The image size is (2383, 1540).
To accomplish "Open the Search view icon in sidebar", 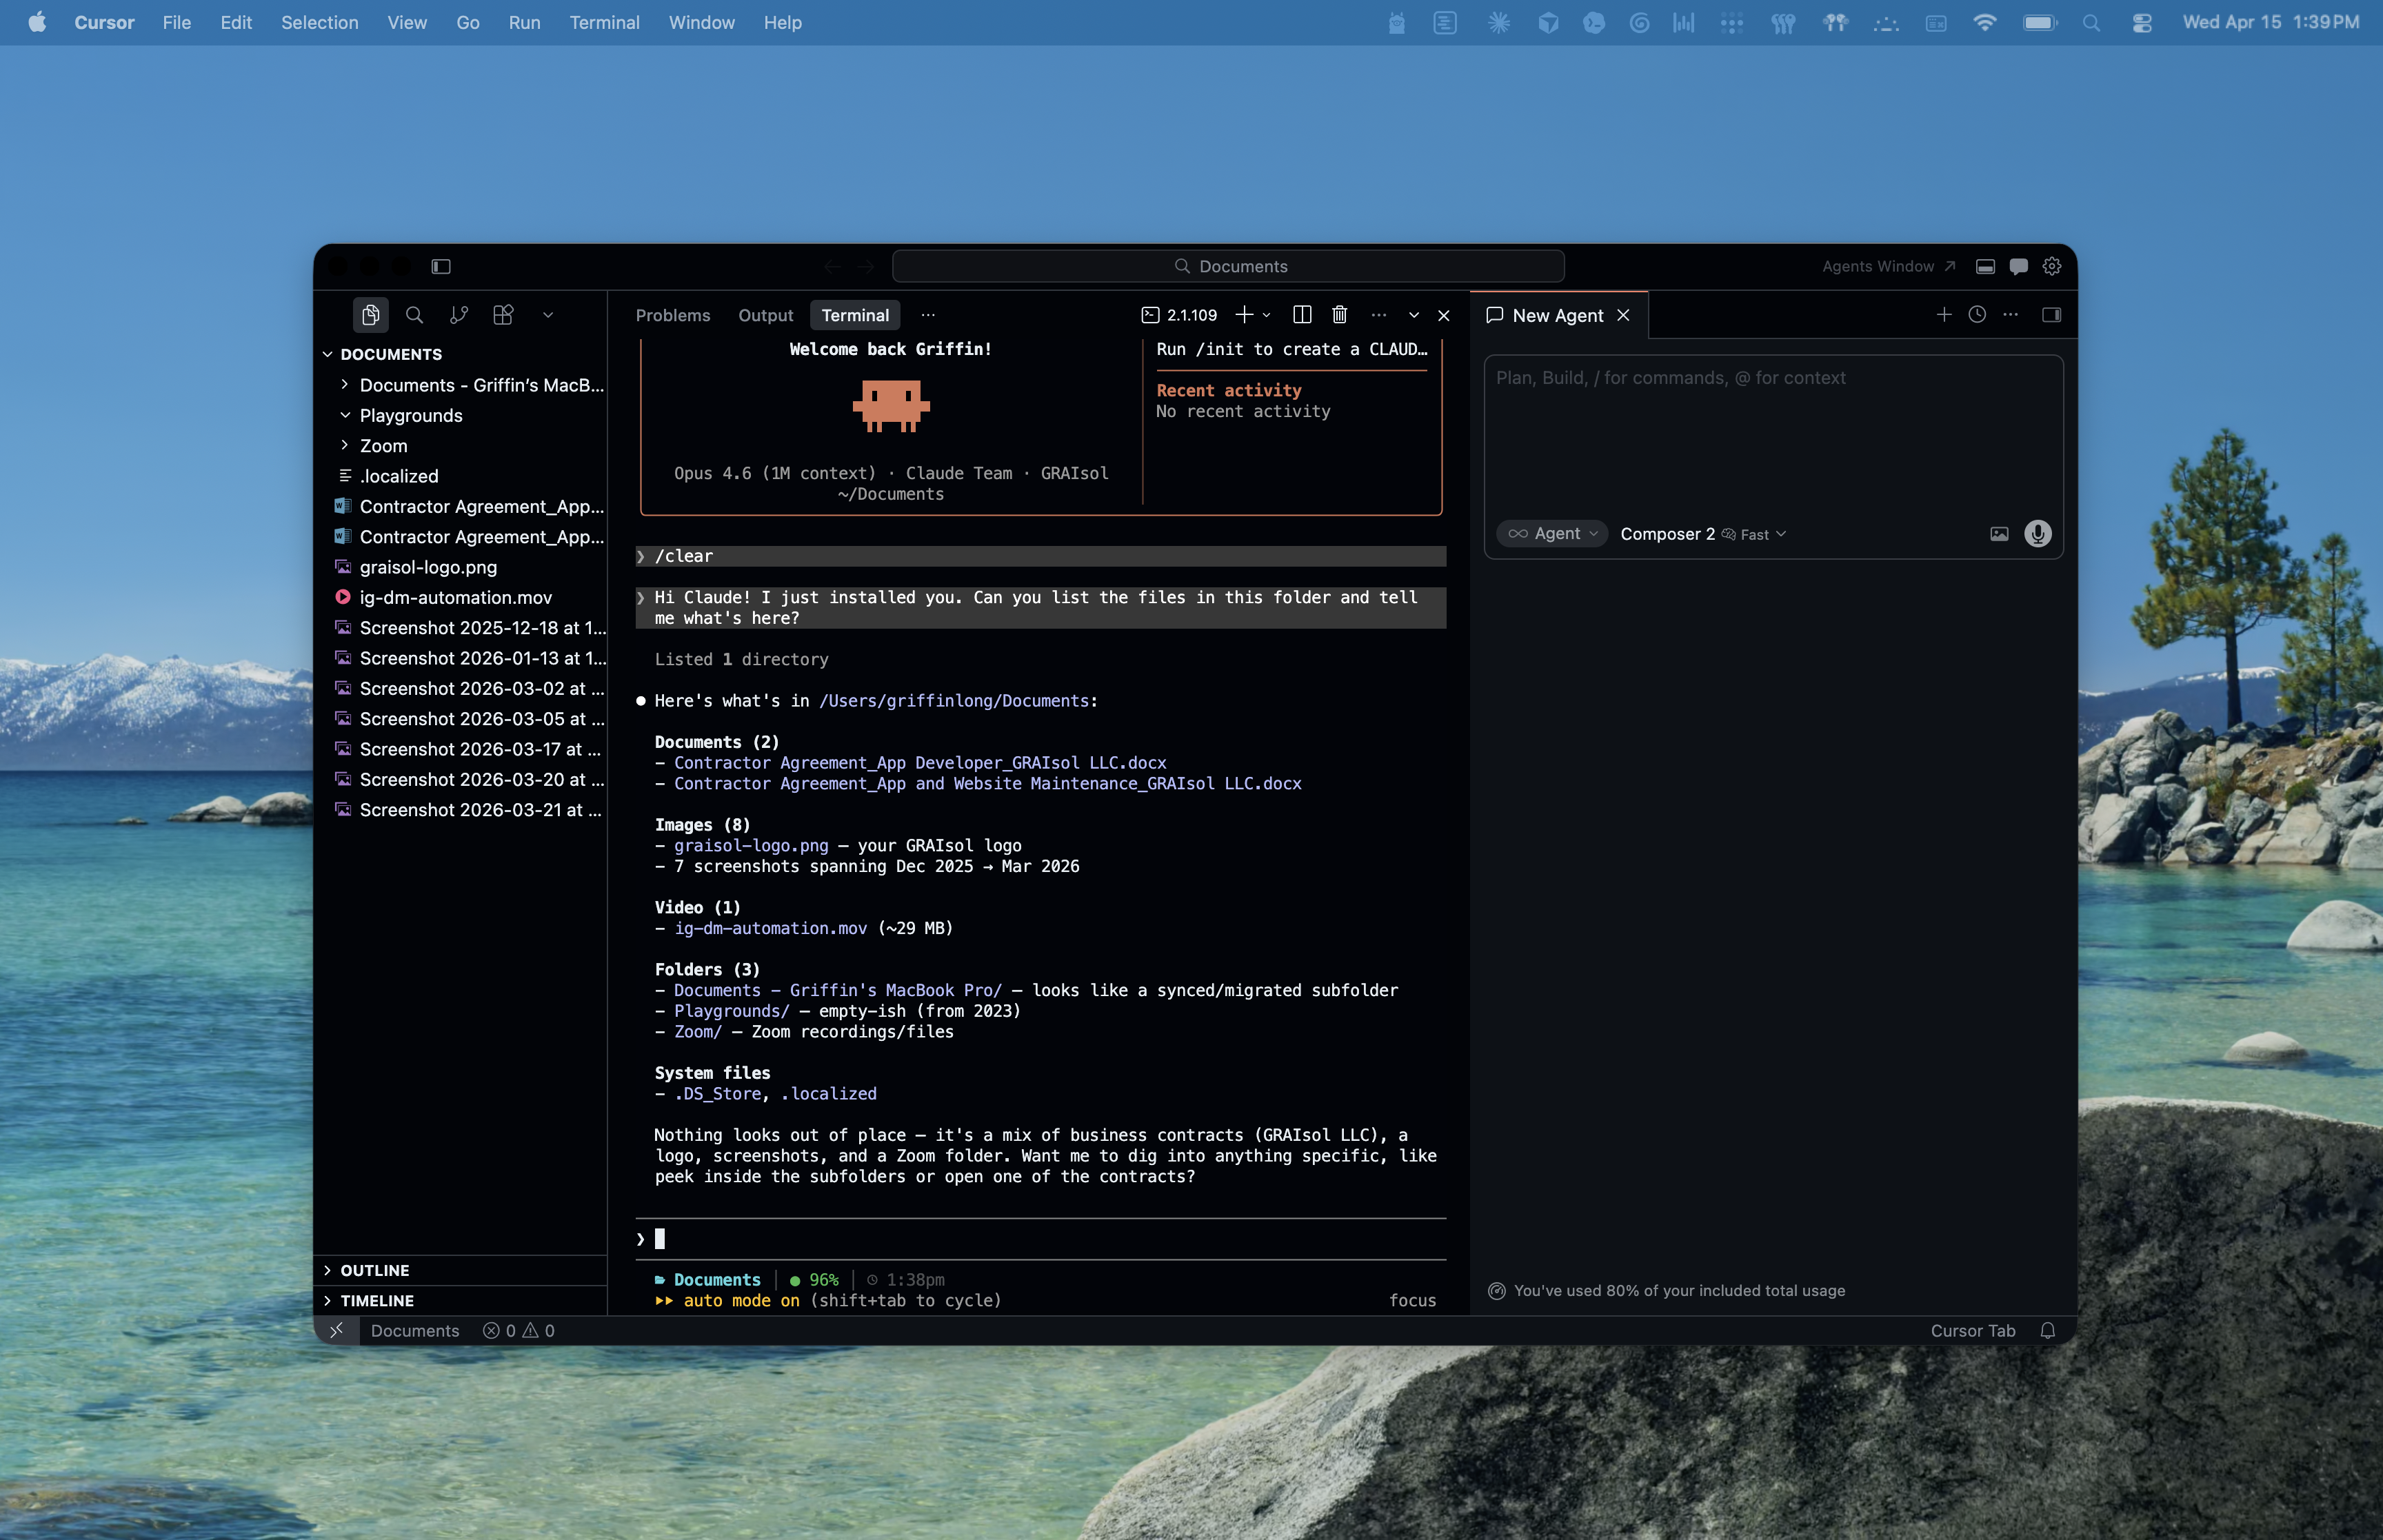I will pos(414,315).
